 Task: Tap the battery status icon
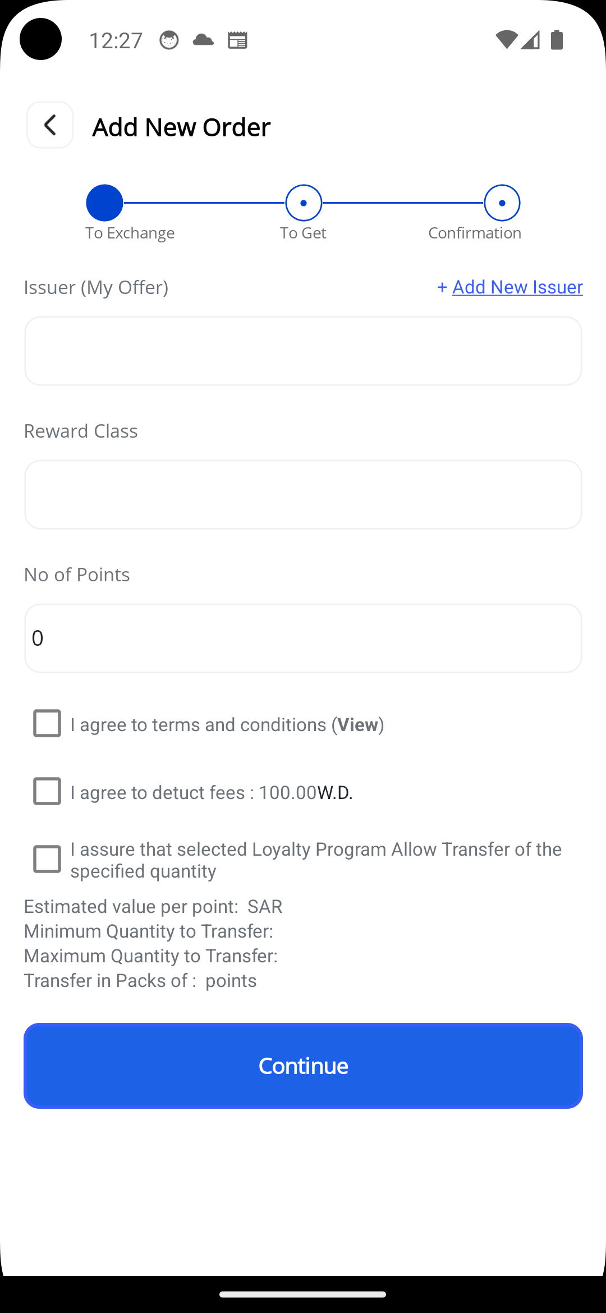tap(557, 40)
